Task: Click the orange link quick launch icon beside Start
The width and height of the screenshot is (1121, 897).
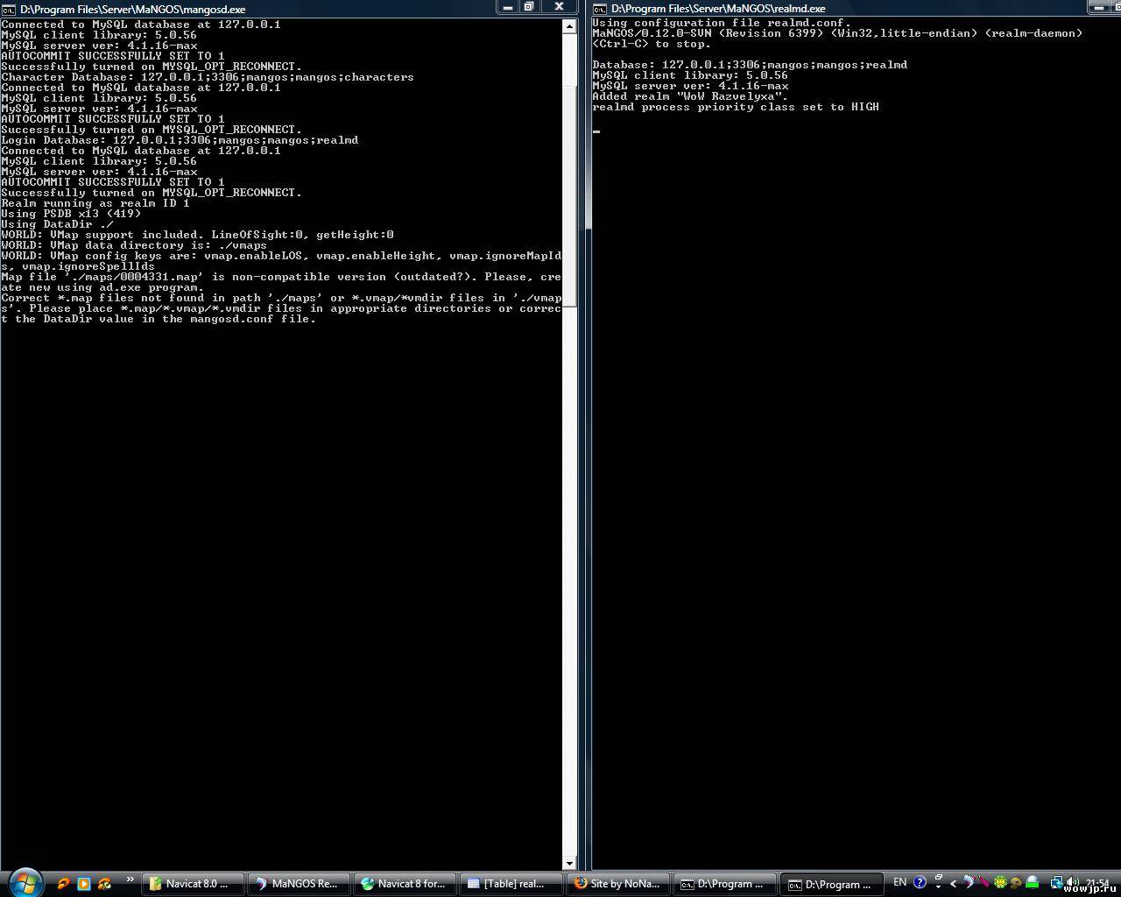Action: coord(63,883)
